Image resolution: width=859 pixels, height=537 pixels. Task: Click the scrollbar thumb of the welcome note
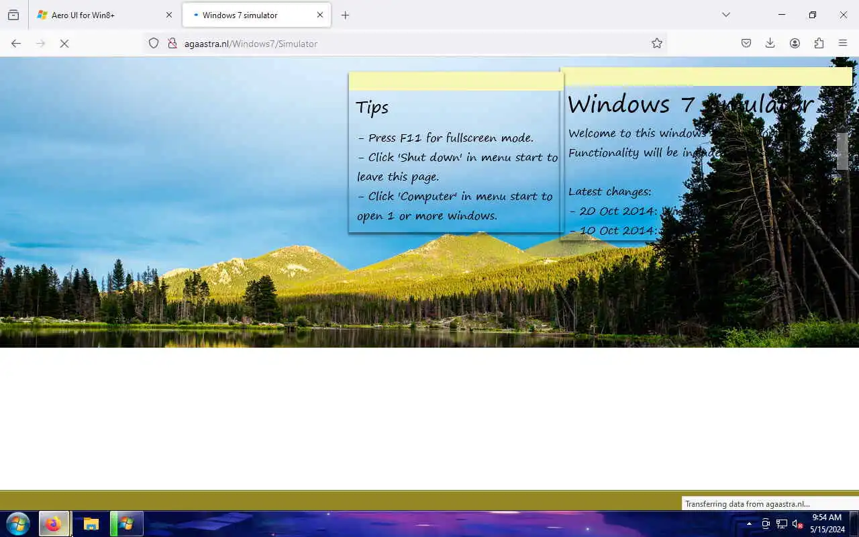842,152
